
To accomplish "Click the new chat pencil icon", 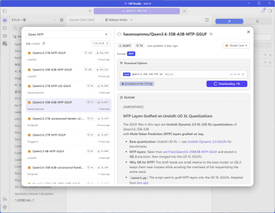I will 61,20.
